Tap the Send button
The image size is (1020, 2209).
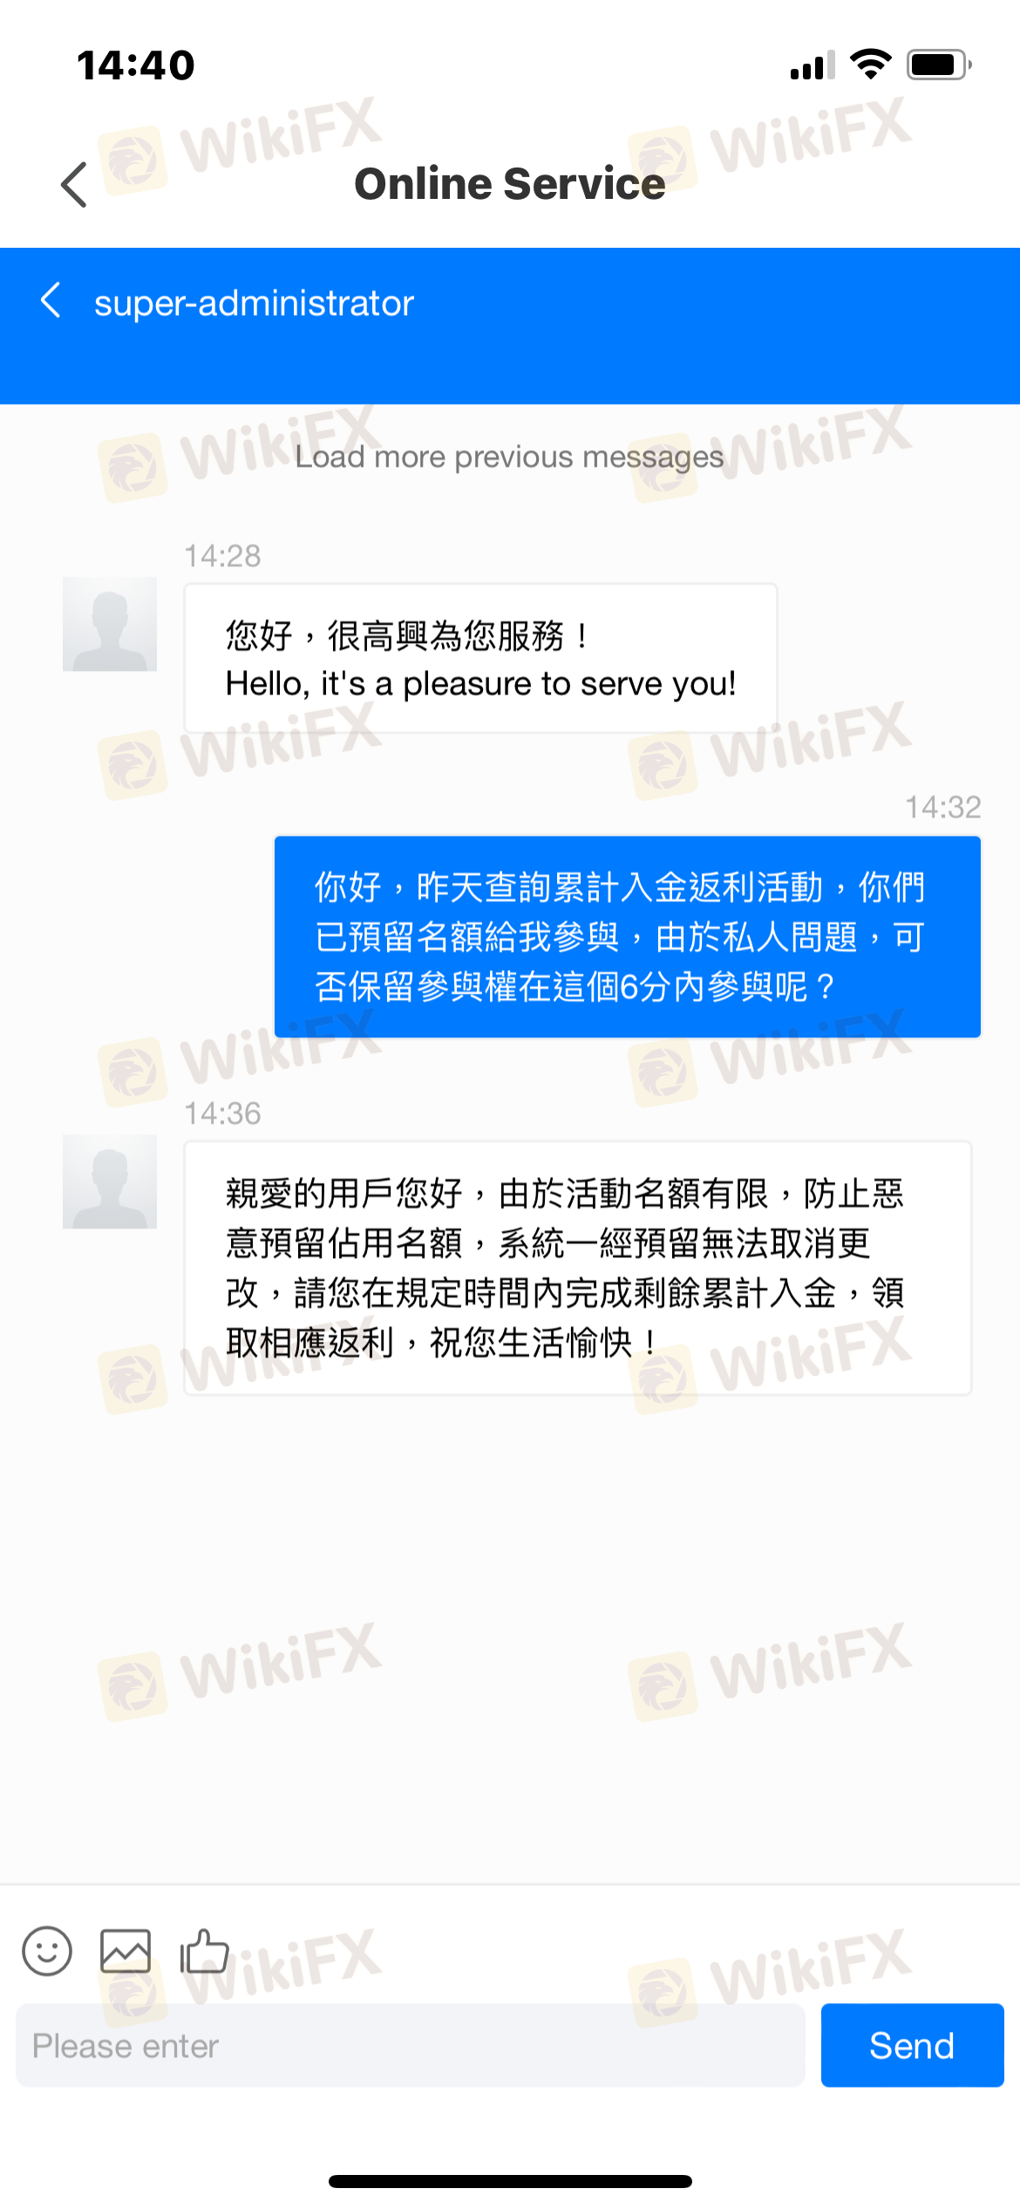[912, 2045]
